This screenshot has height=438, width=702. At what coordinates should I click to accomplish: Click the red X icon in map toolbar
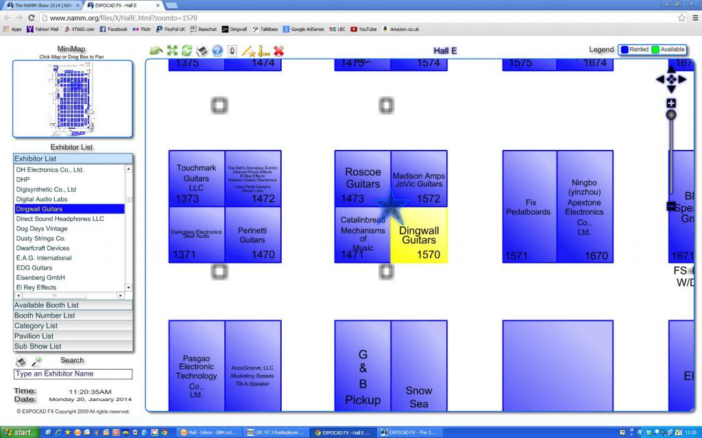click(x=278, y=51)
